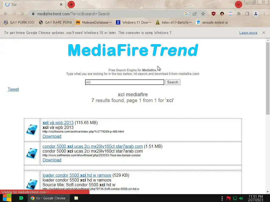This screenshot has width=270, height=202.
Task: Click the Tweet link
Action: click(x=13, y=89)
